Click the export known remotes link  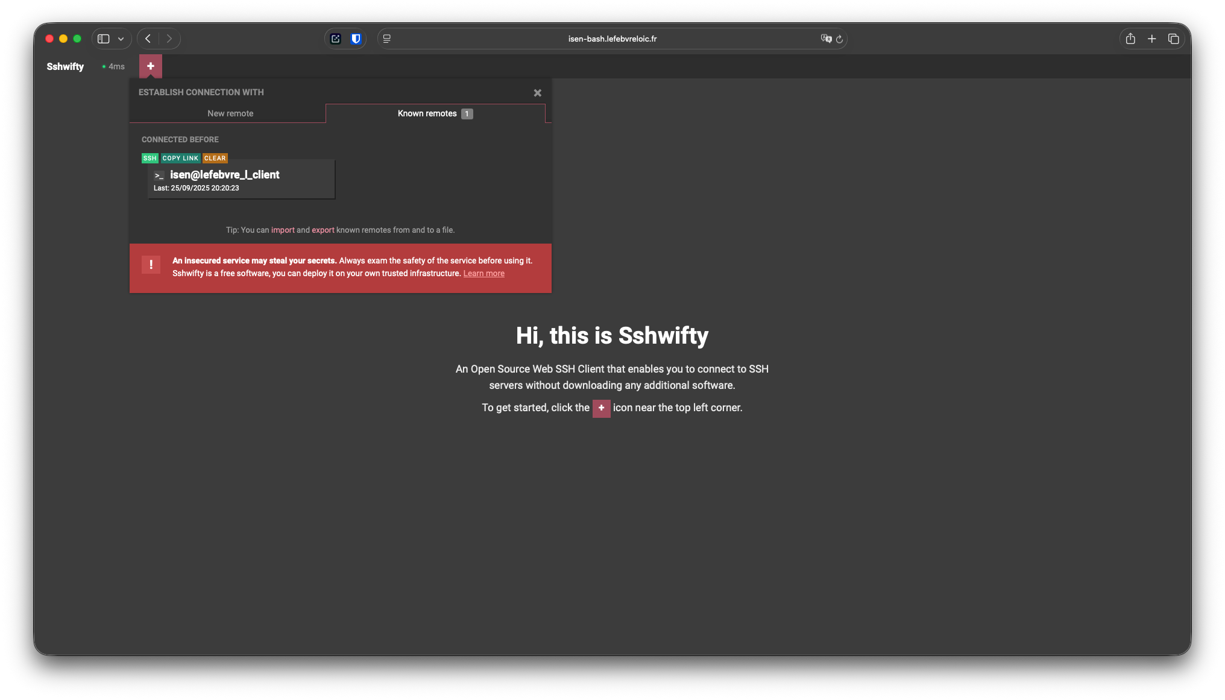[x=323, y=230]
